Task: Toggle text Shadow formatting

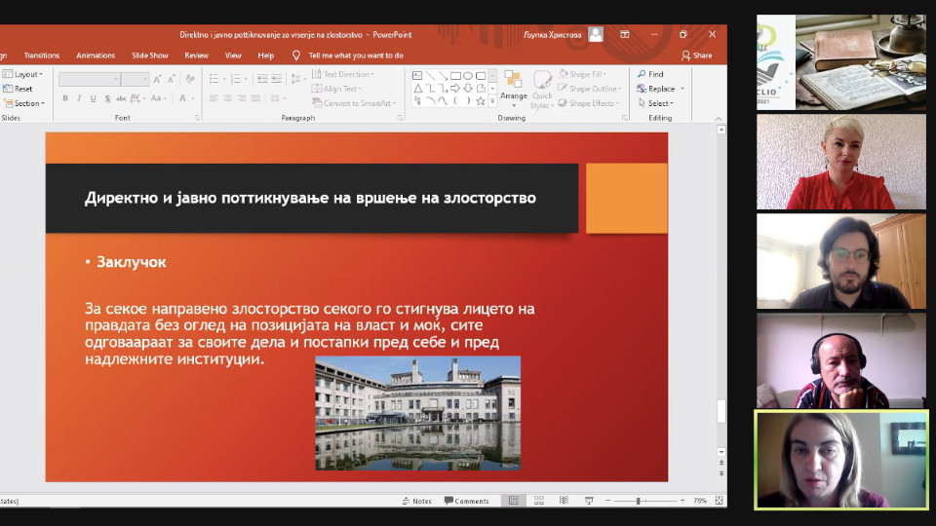Action: pyautogui.click(x=107, y=98)
